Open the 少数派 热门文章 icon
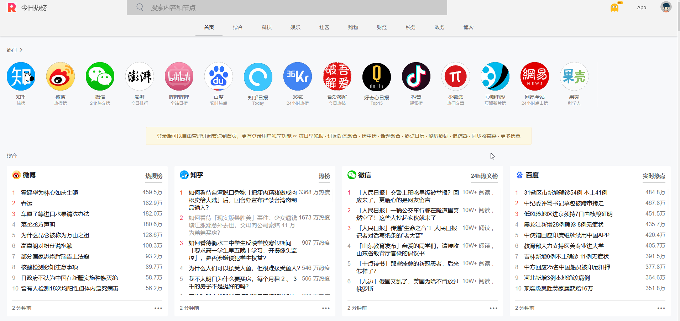680x321 pixels. (x=456, y=76)
